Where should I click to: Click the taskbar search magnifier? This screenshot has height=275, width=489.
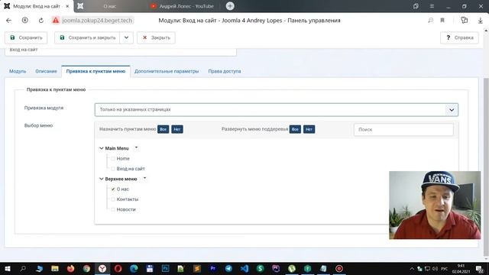point(23,268)
